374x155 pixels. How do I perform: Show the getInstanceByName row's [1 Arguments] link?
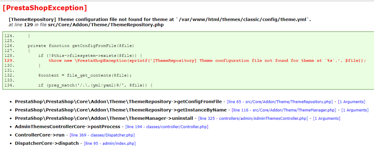coord(355,110)
